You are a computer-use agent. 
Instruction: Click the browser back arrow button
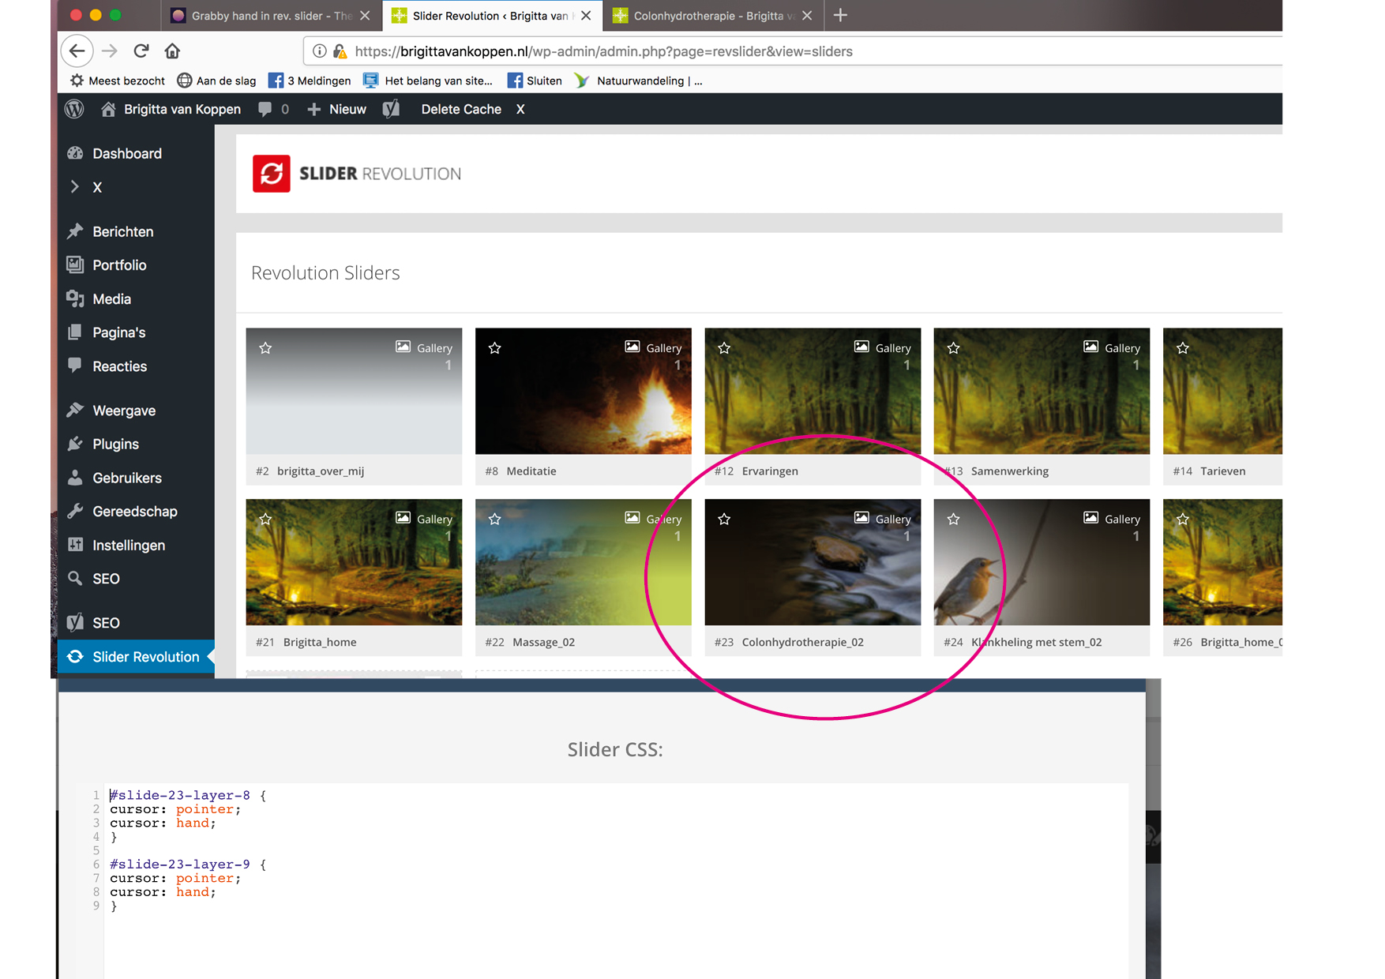click(77, 51)
